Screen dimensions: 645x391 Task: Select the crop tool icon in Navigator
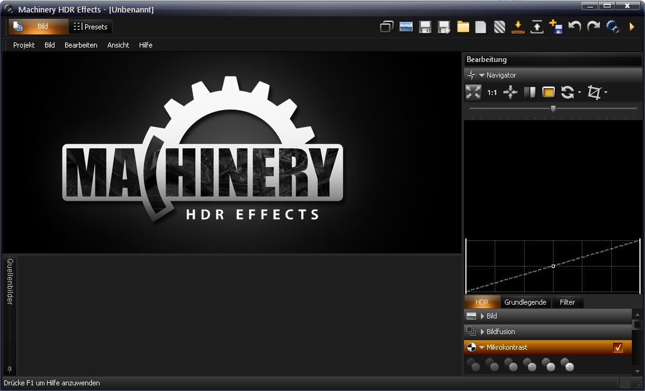pyautogui.click(x=594, y=92)
